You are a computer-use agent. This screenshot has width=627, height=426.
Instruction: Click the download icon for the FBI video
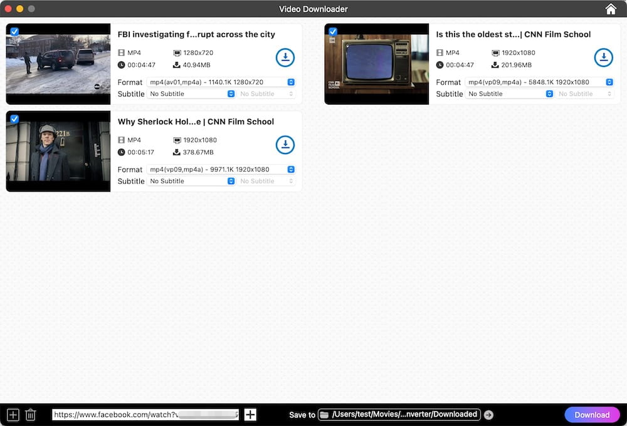[285, 58]
